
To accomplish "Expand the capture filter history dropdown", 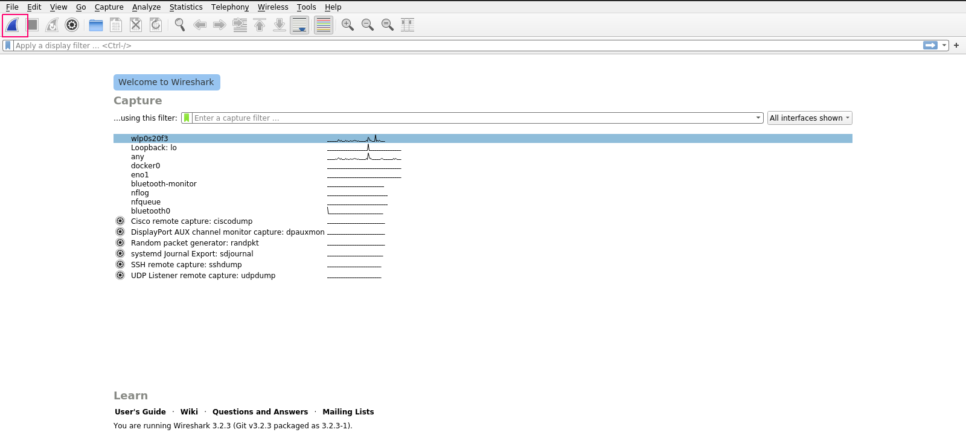I will point(758,118).
